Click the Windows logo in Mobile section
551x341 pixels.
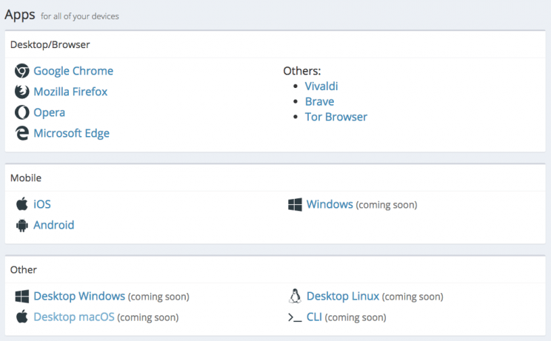coord(295,204)
